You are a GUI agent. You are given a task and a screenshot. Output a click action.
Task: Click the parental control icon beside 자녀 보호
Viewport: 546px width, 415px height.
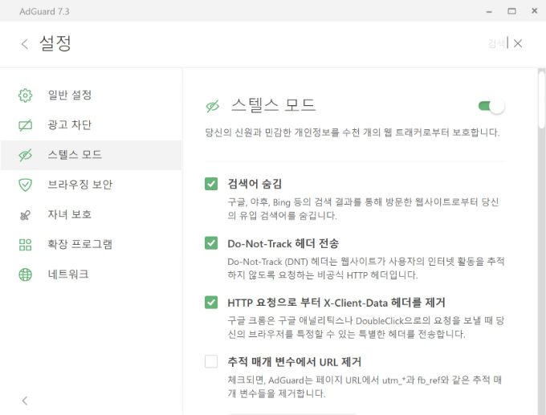(26, 215)
